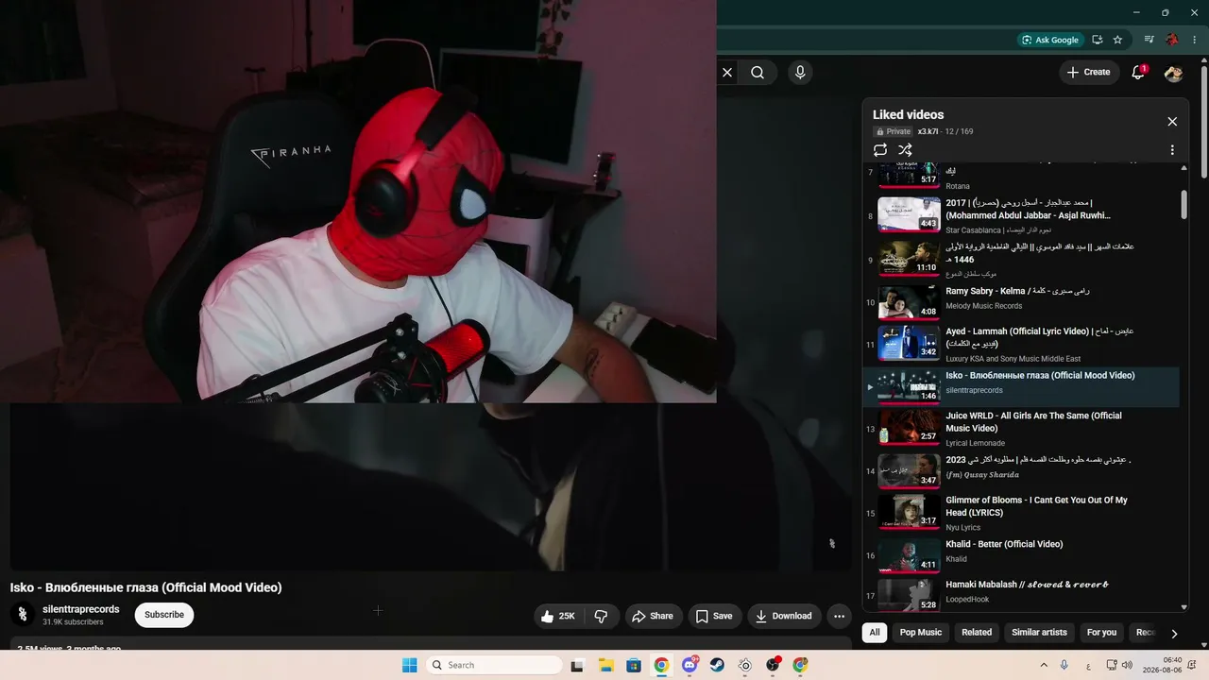Play Glimmer of Blooms playlist entry
The width and height of the screenshot is (1209, 680).
(x=1023, y=513)
